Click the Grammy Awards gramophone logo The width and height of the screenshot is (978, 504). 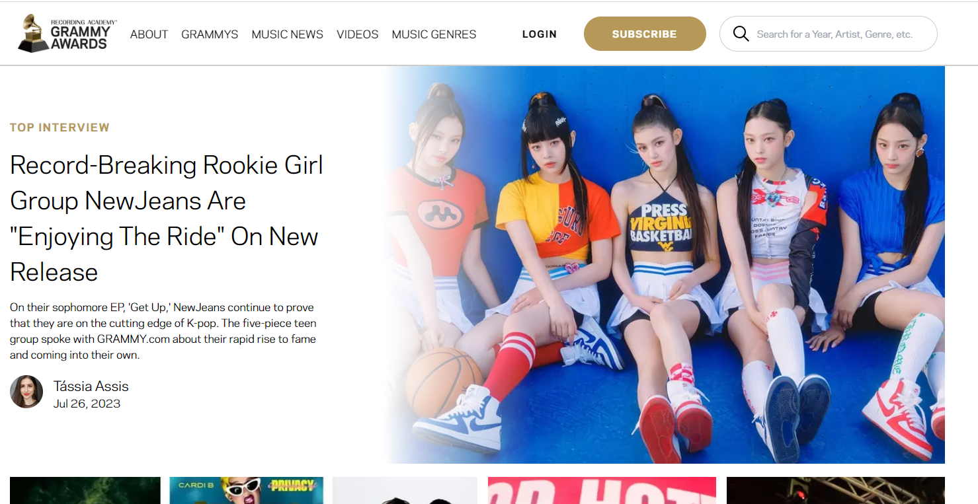(67, 34)
